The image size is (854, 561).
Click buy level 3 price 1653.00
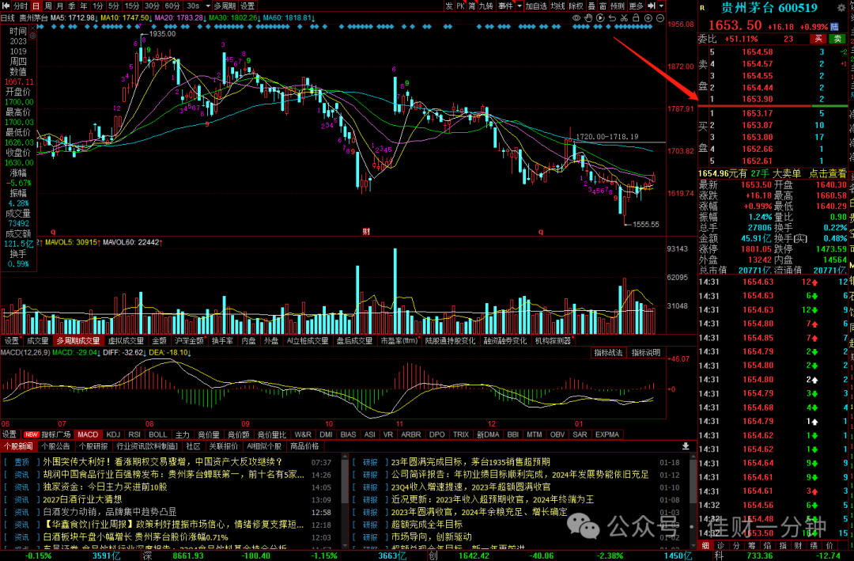click(x=757, y=137)
